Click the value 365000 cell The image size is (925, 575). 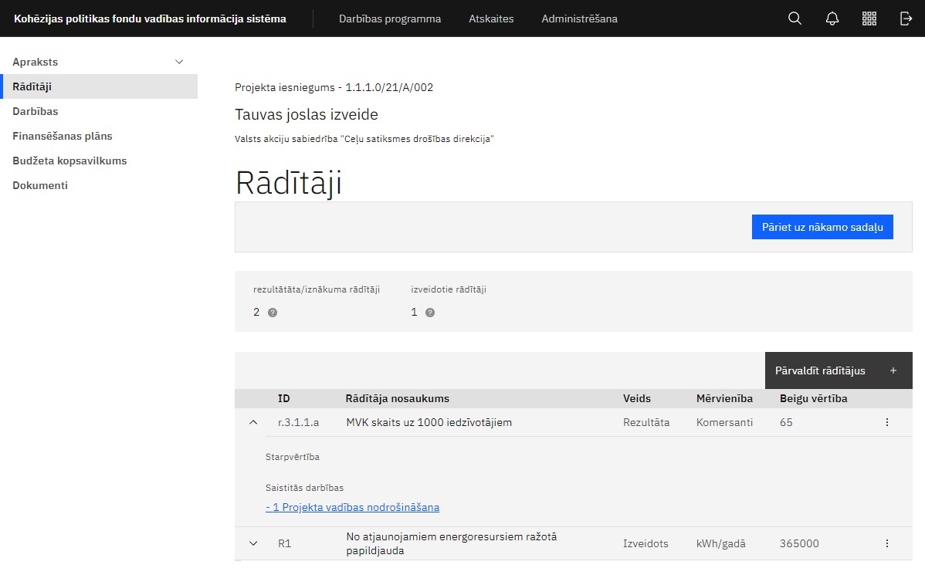pyautogui.click(x=798, y=544)
